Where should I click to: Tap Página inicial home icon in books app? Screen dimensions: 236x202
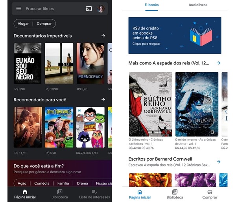(140, 192)
